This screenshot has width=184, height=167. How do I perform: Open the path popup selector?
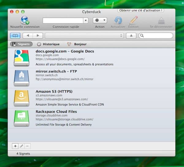pyautogui.click(x=84, y=36)
